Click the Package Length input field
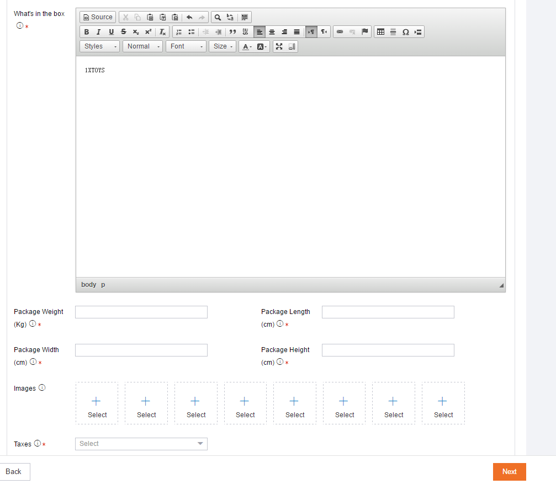 [388, 312]
